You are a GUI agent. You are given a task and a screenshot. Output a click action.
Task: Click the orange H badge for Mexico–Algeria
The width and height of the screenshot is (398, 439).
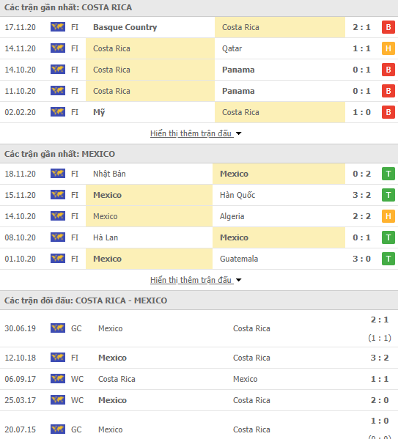(388, 216)
